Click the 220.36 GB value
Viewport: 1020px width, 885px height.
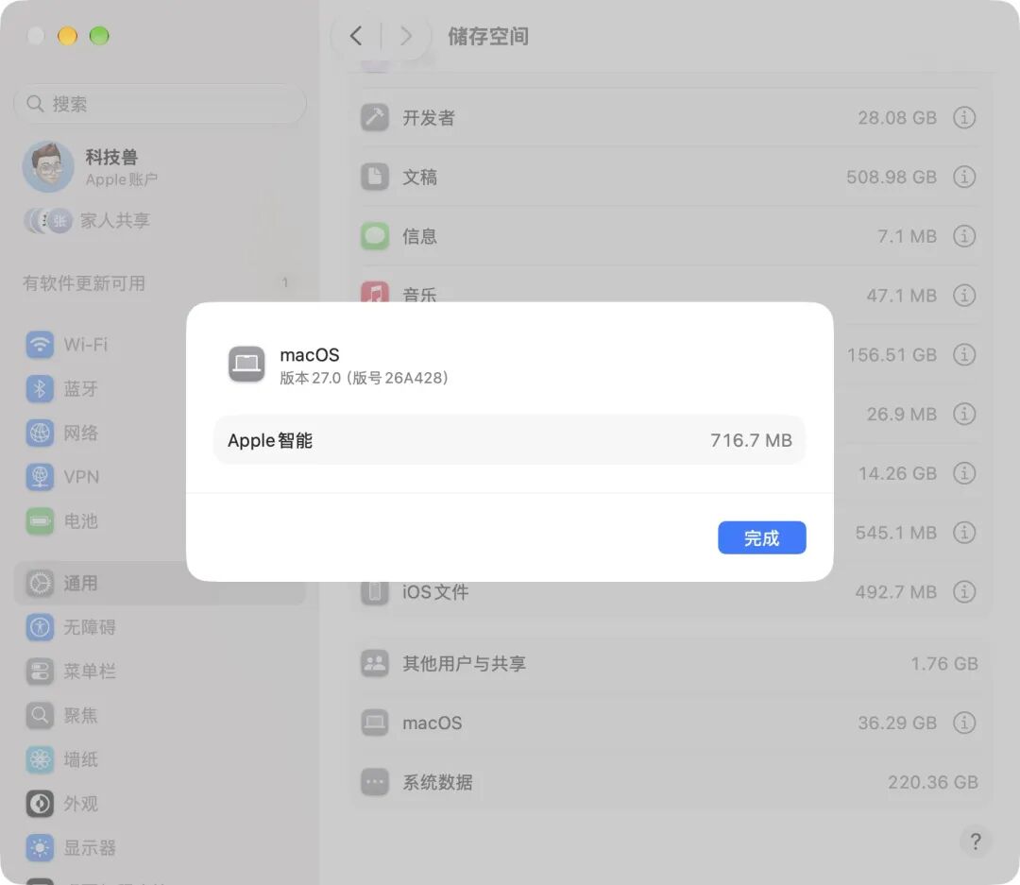point(933,781)
